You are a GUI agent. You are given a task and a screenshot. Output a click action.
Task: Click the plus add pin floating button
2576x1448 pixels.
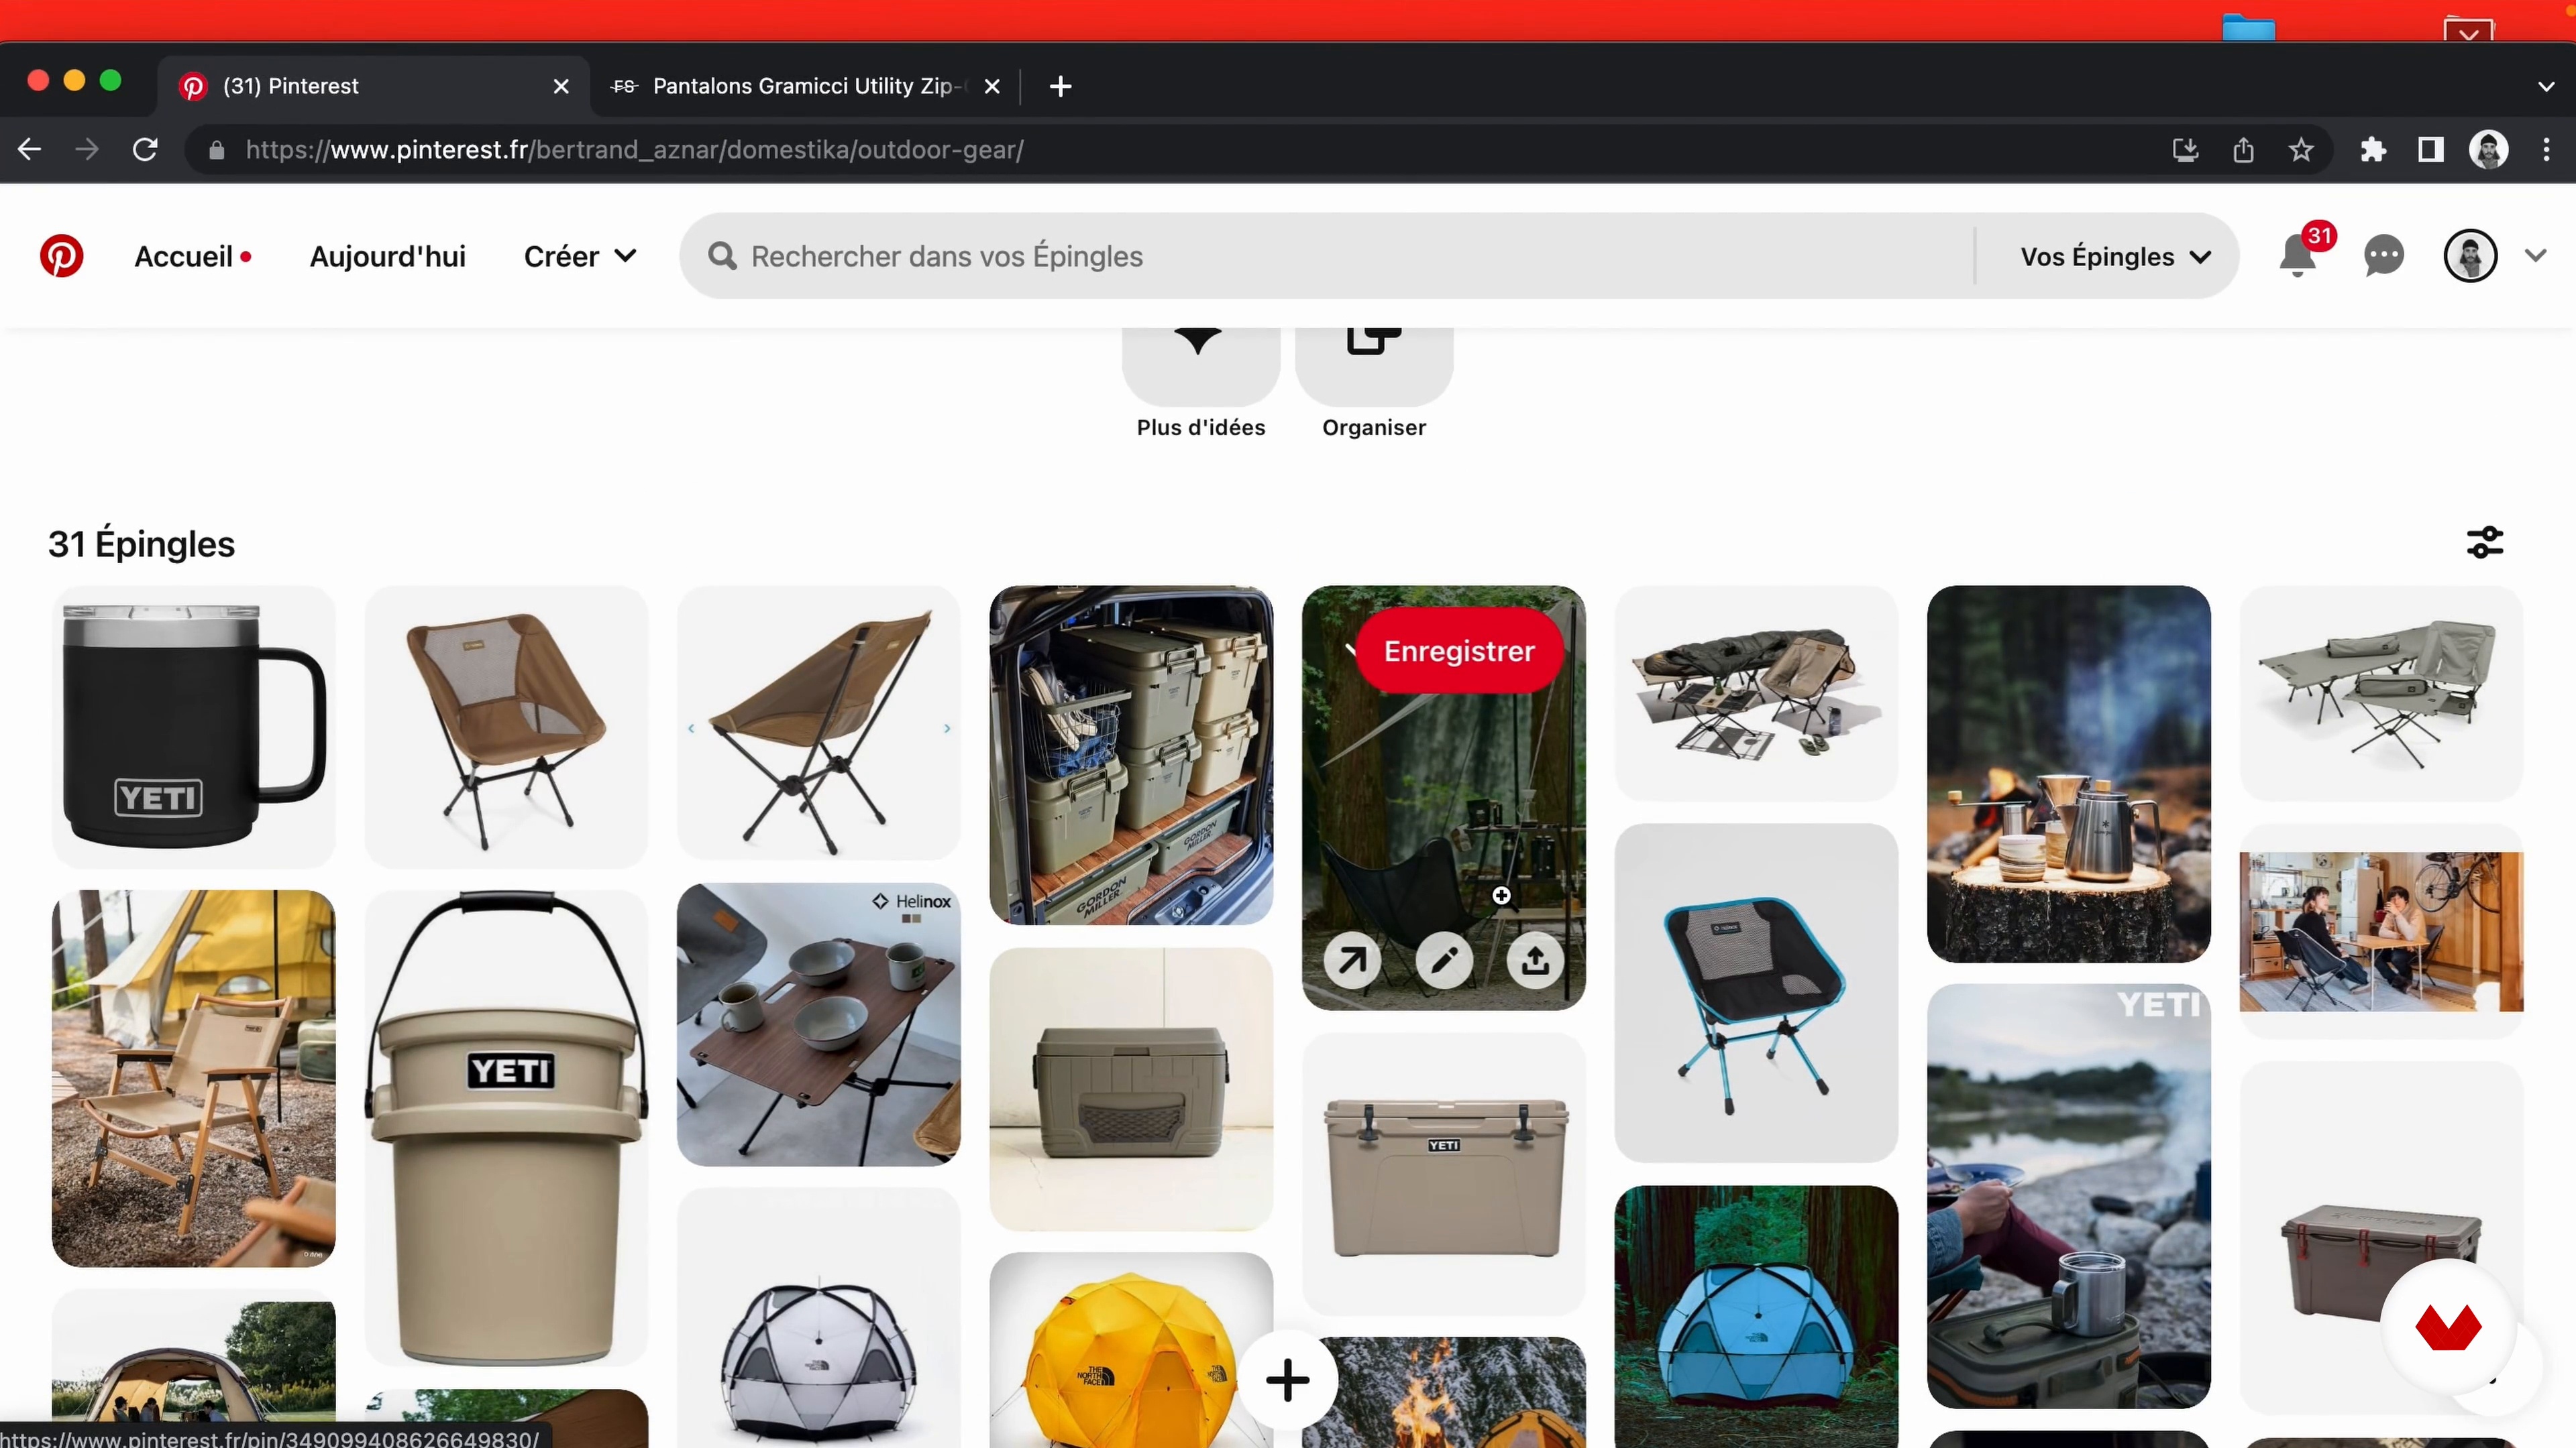pos(1287,1380)
